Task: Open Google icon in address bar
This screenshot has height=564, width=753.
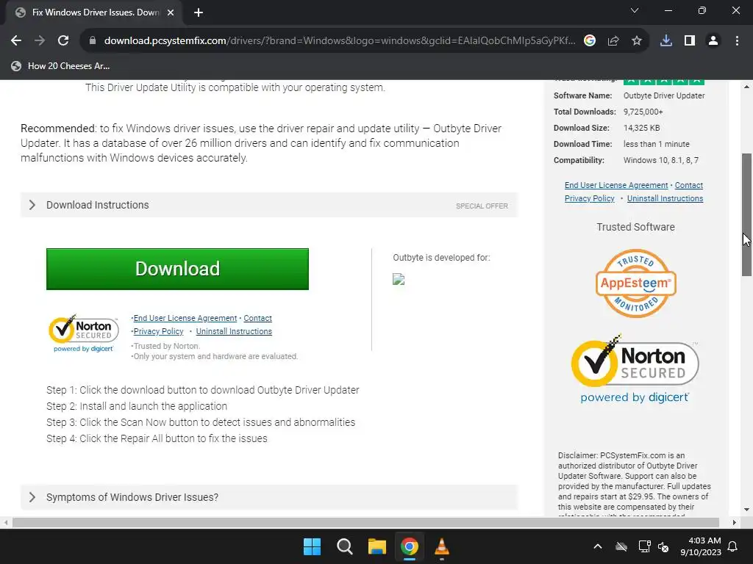Action: click(590, 41)
